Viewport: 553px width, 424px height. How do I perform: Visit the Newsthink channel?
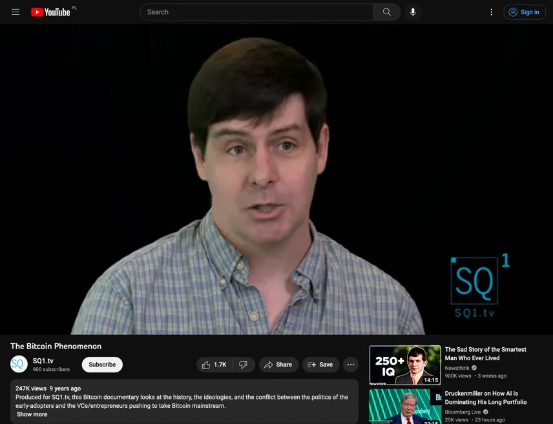click(x=457, y=368)
